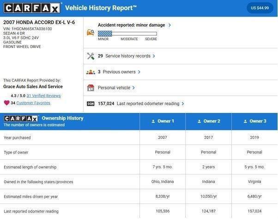The height and width of the screenshot is (224, 278).
Task: Click the 2007 HONDA ACCORD EX-L V-6 title
Action: (x=39, y=22)
